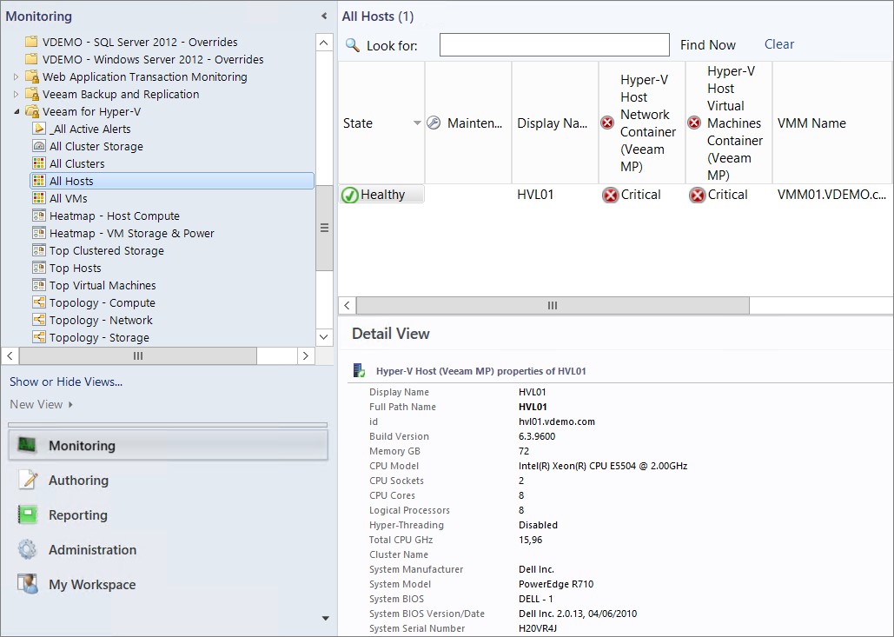Click the Top Virtual Machines dashboard icon
Viewport: 894px width, 637px height.
[39, 285]
